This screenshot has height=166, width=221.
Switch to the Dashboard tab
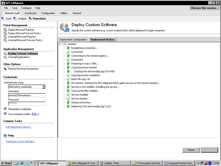31,13
